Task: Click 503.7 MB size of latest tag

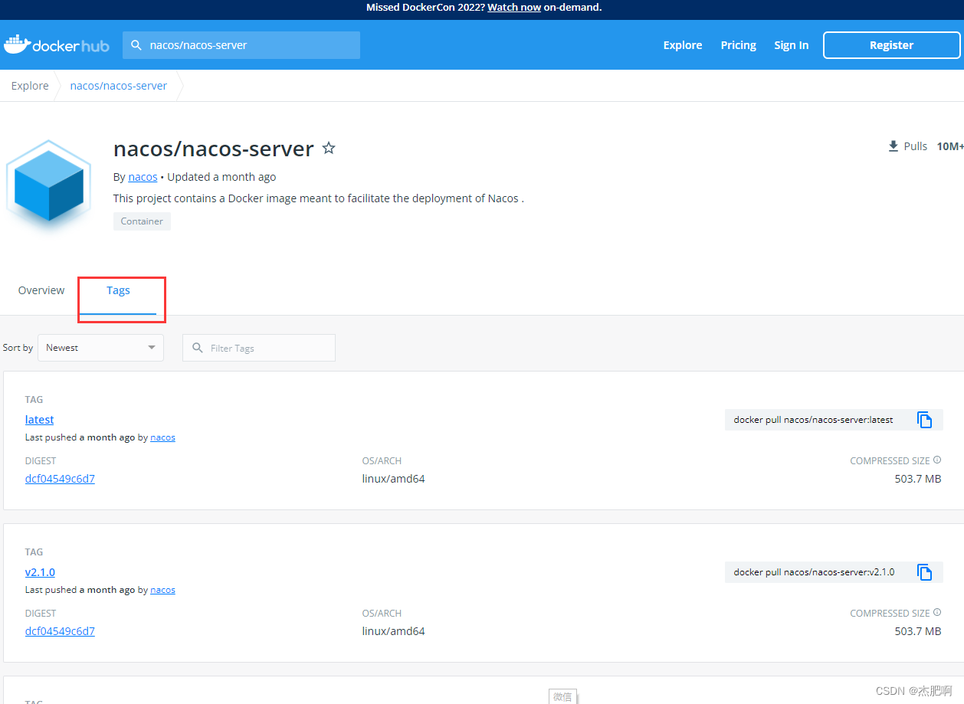Action: pos(918,479)
